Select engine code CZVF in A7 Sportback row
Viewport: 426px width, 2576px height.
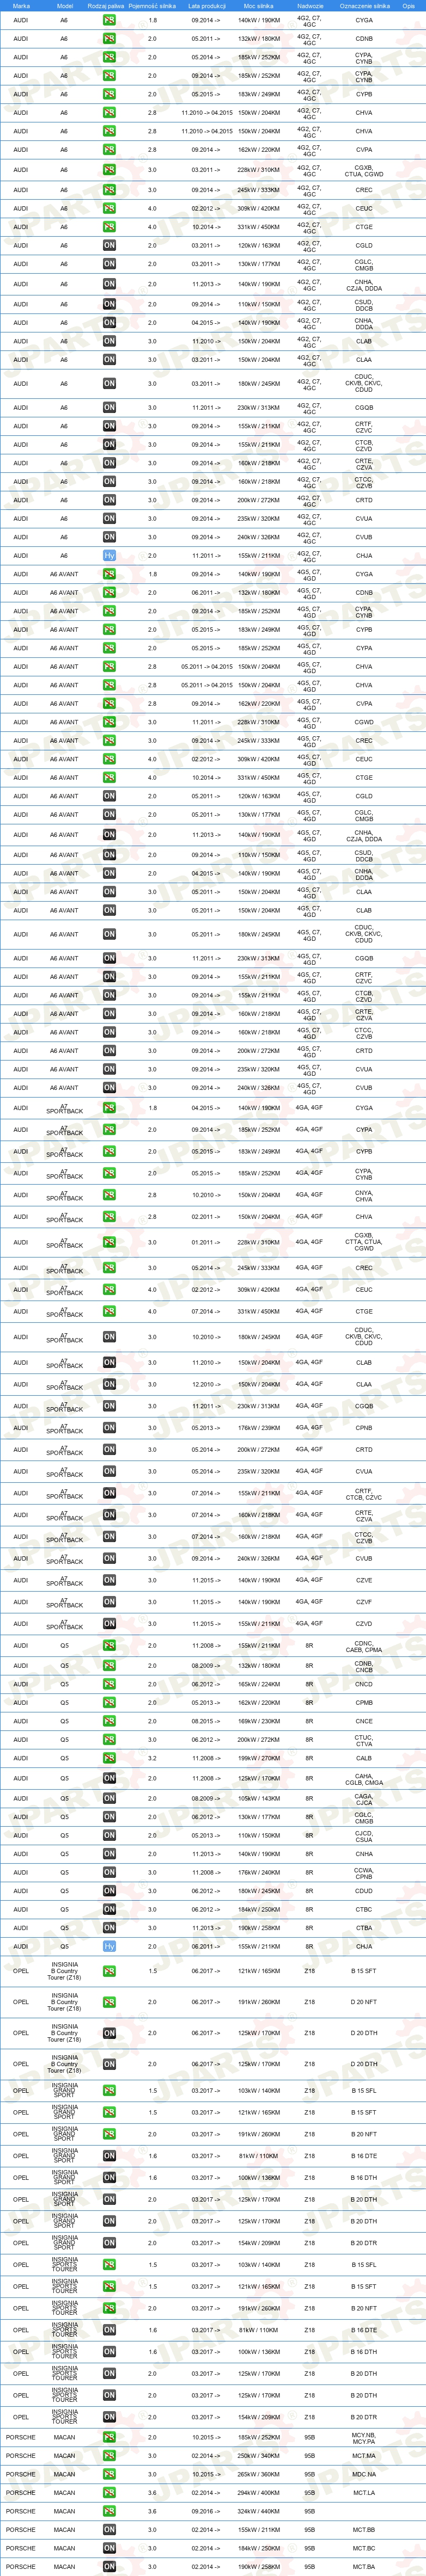tap(364, 1602)
